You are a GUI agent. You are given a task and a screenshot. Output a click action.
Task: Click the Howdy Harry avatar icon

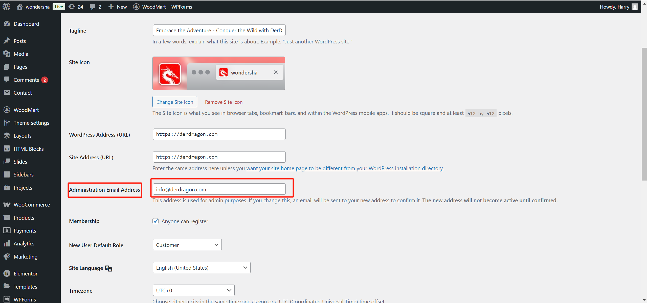pyautogui.click(x=635, y=7)
